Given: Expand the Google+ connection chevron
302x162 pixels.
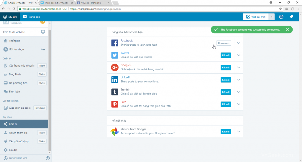Looking at the screenshot, I should 239,67.
